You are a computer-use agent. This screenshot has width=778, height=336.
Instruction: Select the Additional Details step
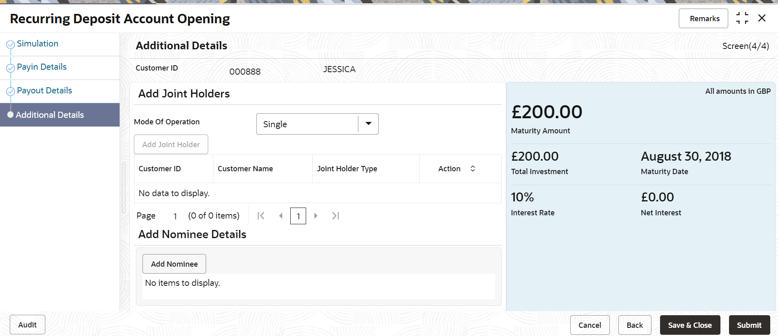(50, 115)
